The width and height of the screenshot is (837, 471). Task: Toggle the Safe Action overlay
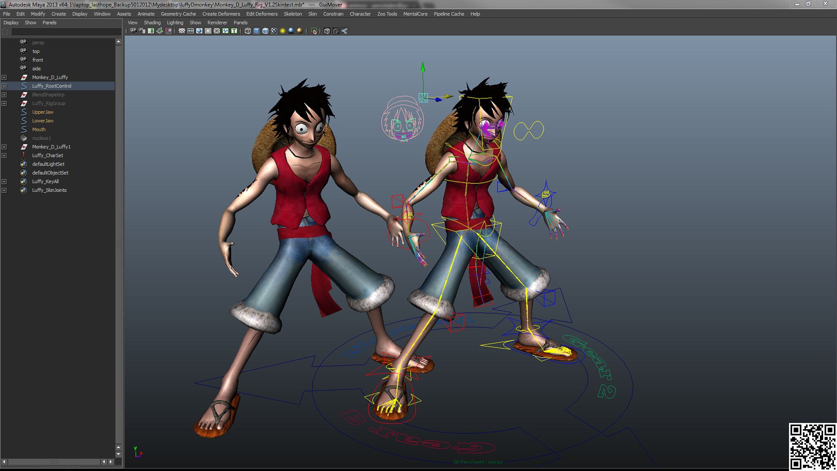point(226,31)
